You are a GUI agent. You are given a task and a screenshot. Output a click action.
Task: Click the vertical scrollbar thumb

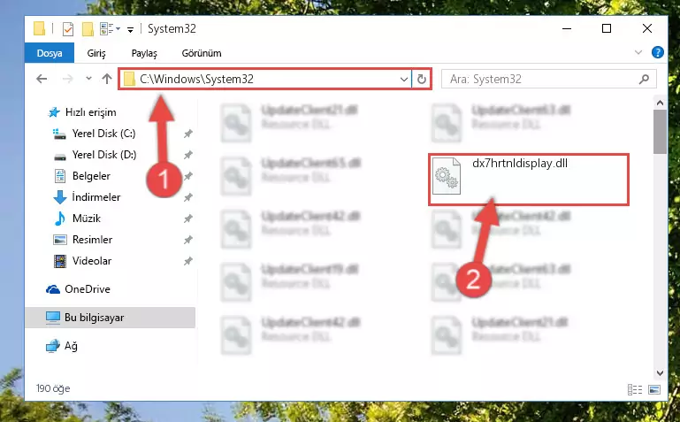click(x=660, y=132)
